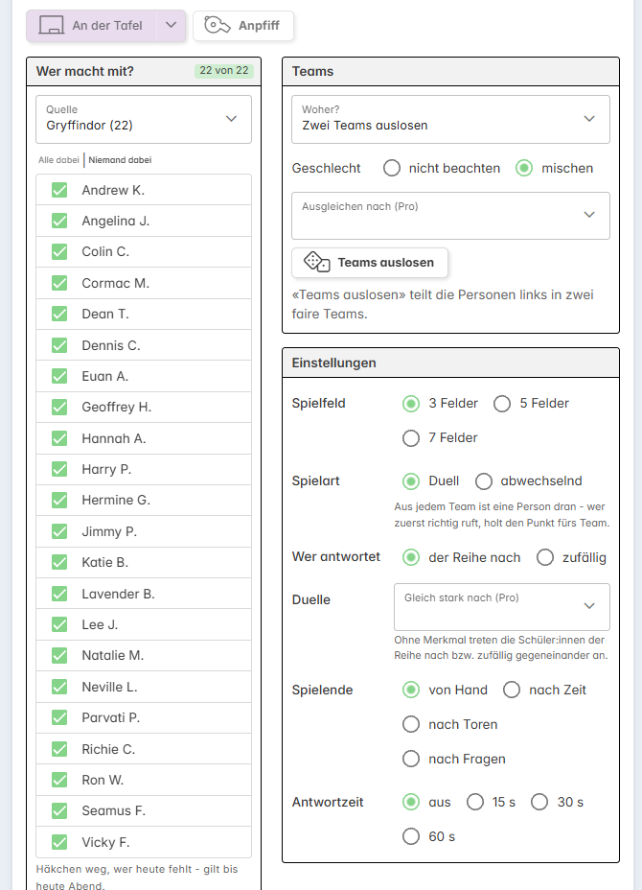Uncheck Andrew K. checkbox

click(59, 190)
